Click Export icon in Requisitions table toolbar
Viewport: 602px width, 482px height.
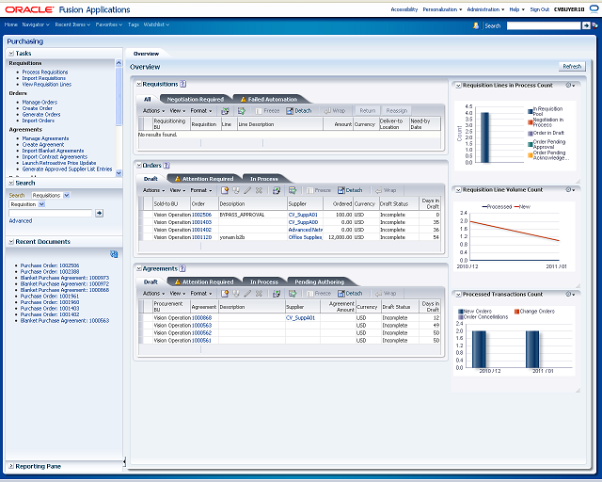pos(242,111)
